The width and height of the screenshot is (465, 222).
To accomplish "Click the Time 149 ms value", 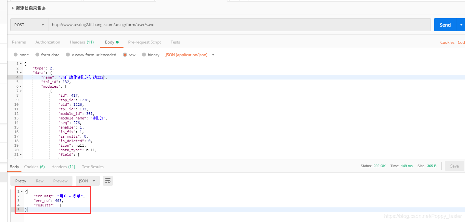I will [x=407, y=166].
